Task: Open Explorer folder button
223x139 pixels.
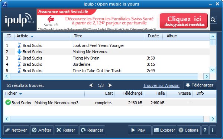Action: pyautogui.click(x=164, y=130)
